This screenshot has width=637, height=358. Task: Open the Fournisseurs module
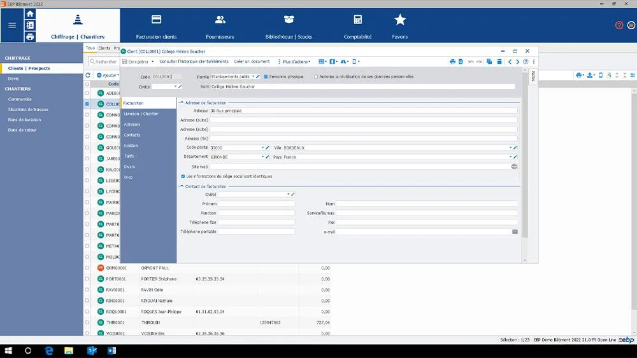220,27
